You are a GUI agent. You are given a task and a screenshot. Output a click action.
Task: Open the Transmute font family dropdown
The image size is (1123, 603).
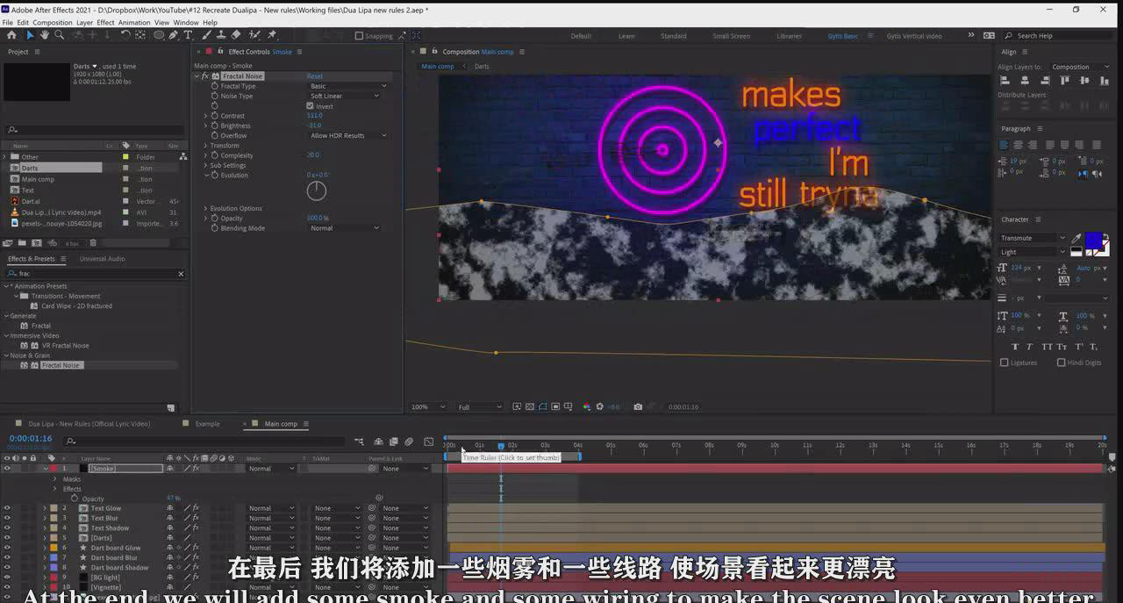pos(1033,238)
